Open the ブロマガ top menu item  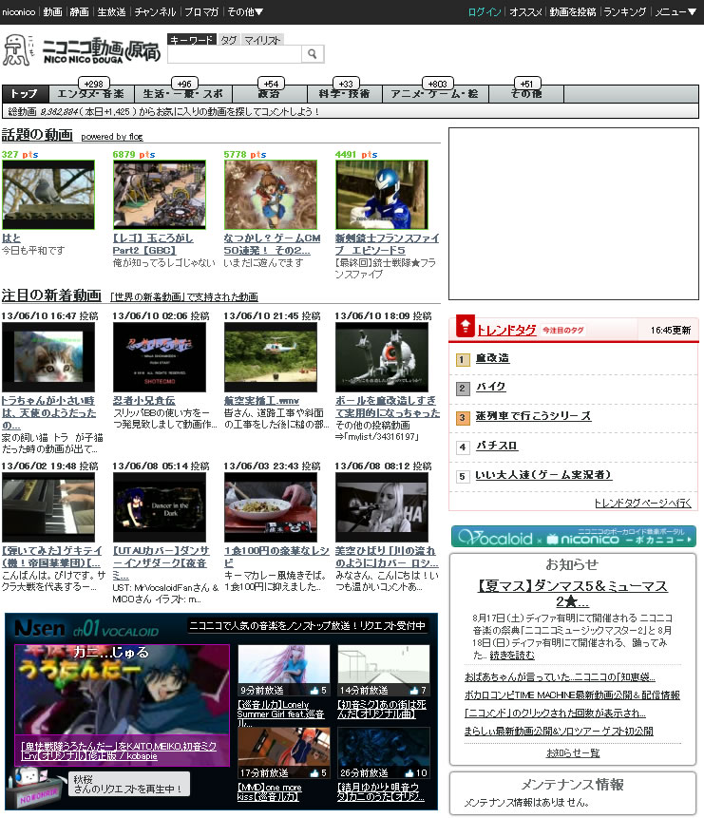pyautogui.click(x=201, y=11)
